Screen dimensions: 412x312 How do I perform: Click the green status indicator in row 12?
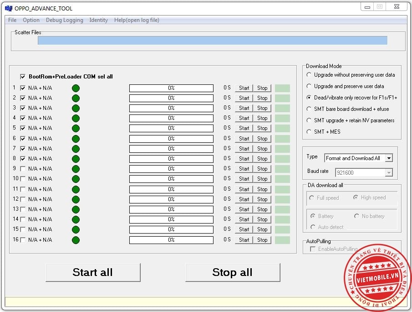pos(76,199)
